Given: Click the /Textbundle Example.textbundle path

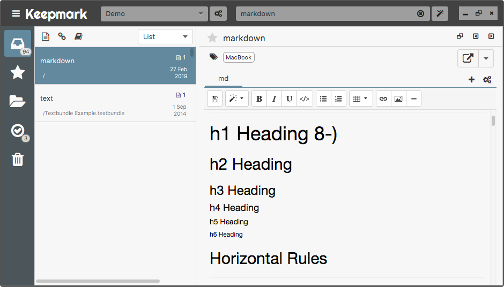Looking at the screenshot, I should pyautogui.click(x=84, y=113).
